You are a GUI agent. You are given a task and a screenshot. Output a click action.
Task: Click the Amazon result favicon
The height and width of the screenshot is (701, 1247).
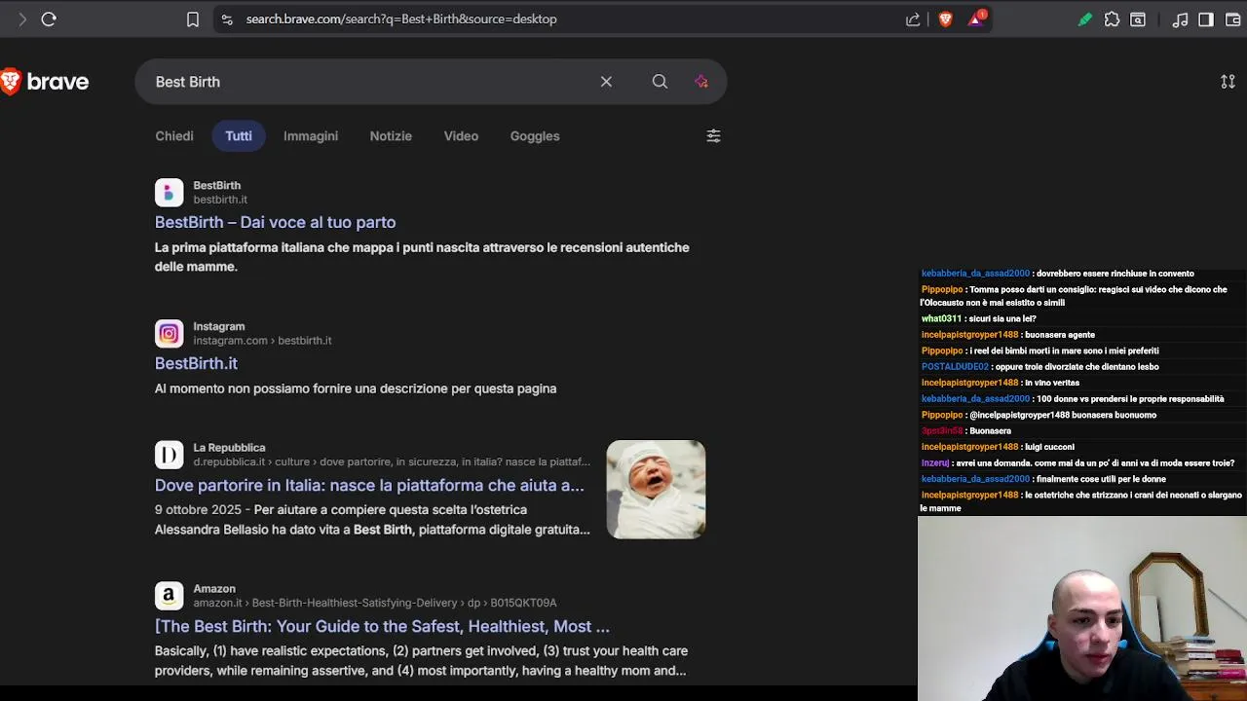(169, 596)
